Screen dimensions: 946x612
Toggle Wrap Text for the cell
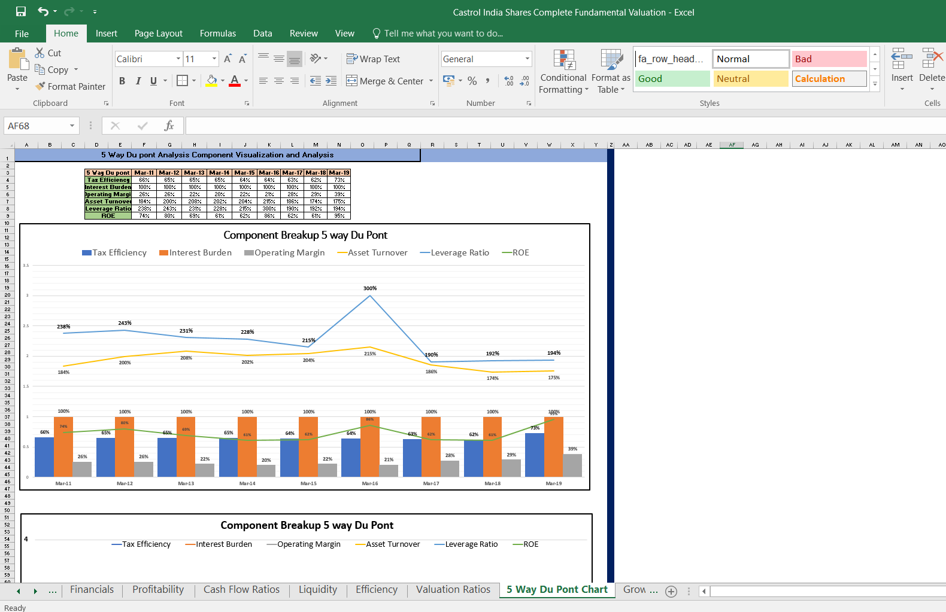pos(373,59)
